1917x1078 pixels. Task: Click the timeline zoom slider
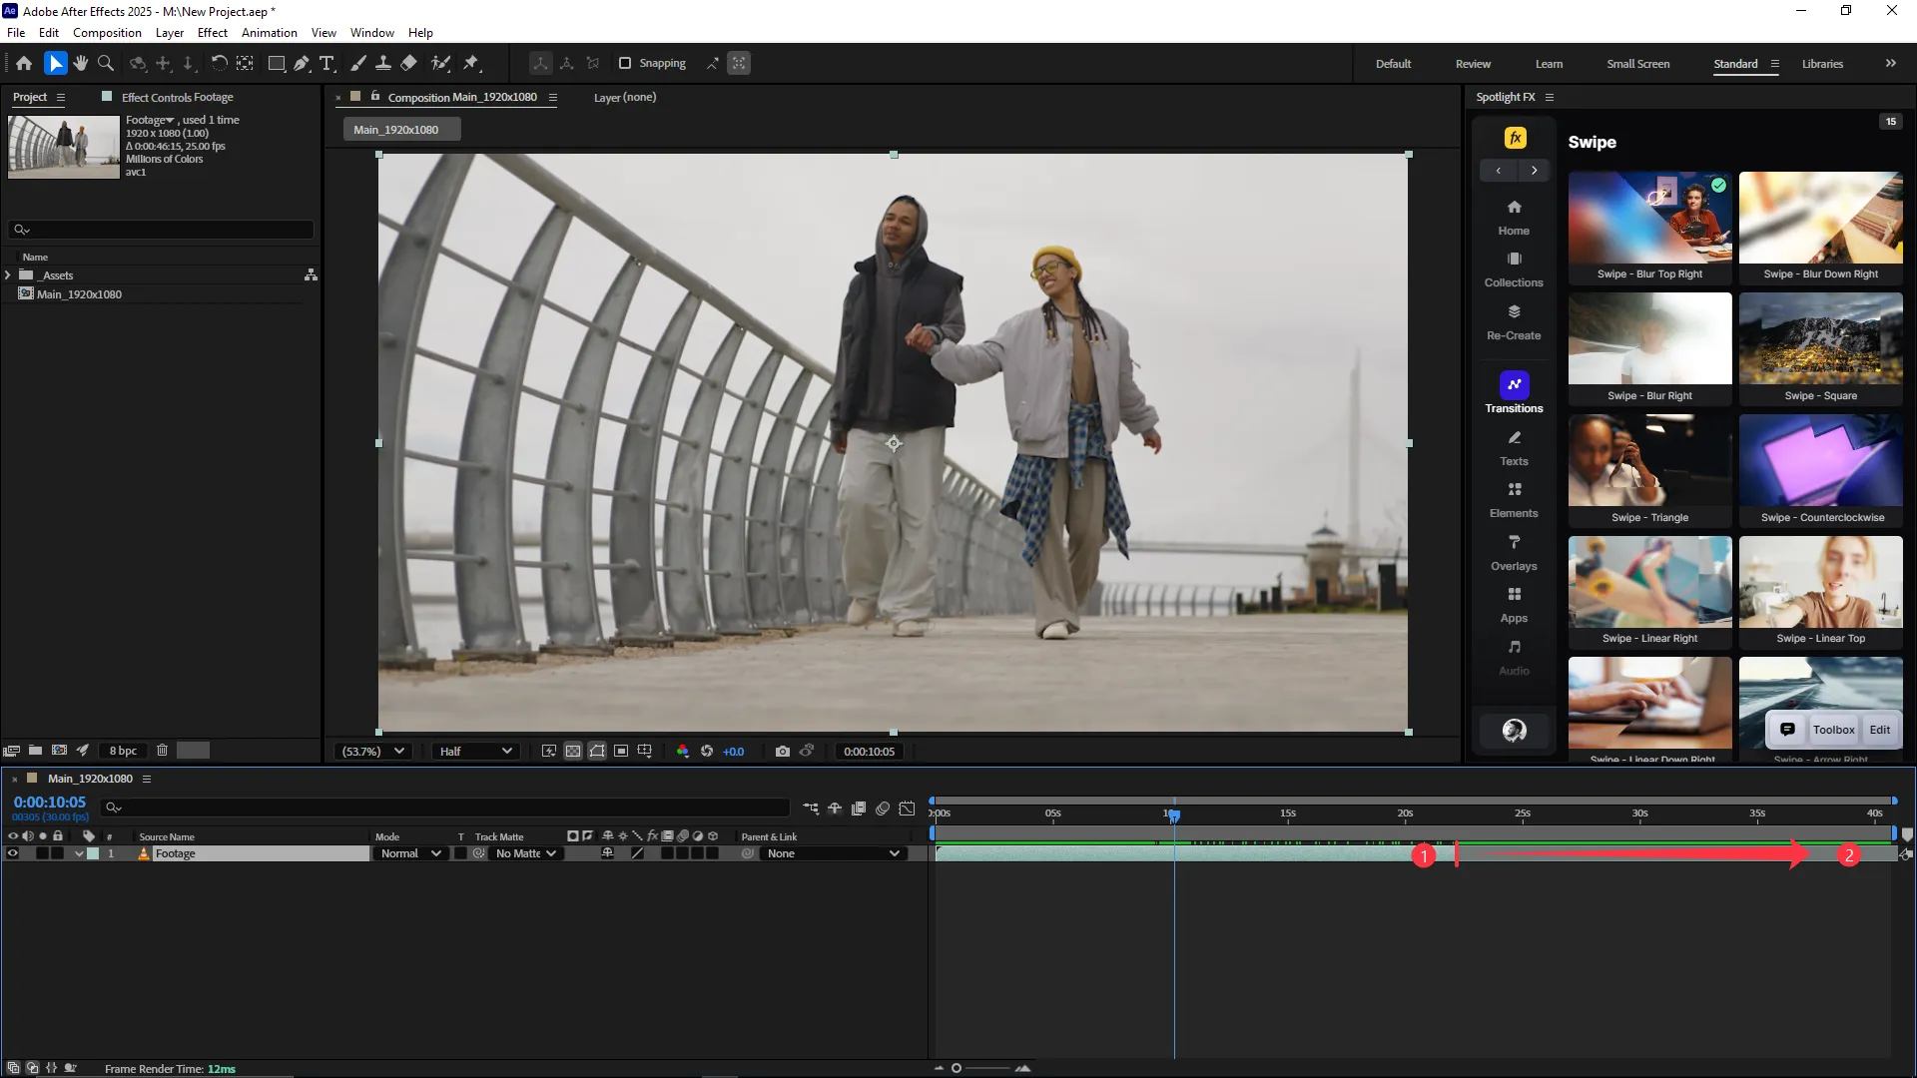pyautogui.click(x=957, y=1068)
